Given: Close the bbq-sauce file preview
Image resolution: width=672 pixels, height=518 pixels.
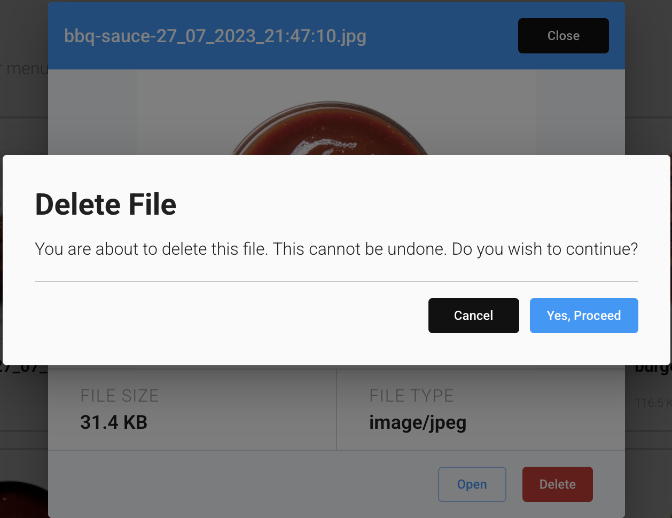Looking at the screenshot, I should (563, 36).
